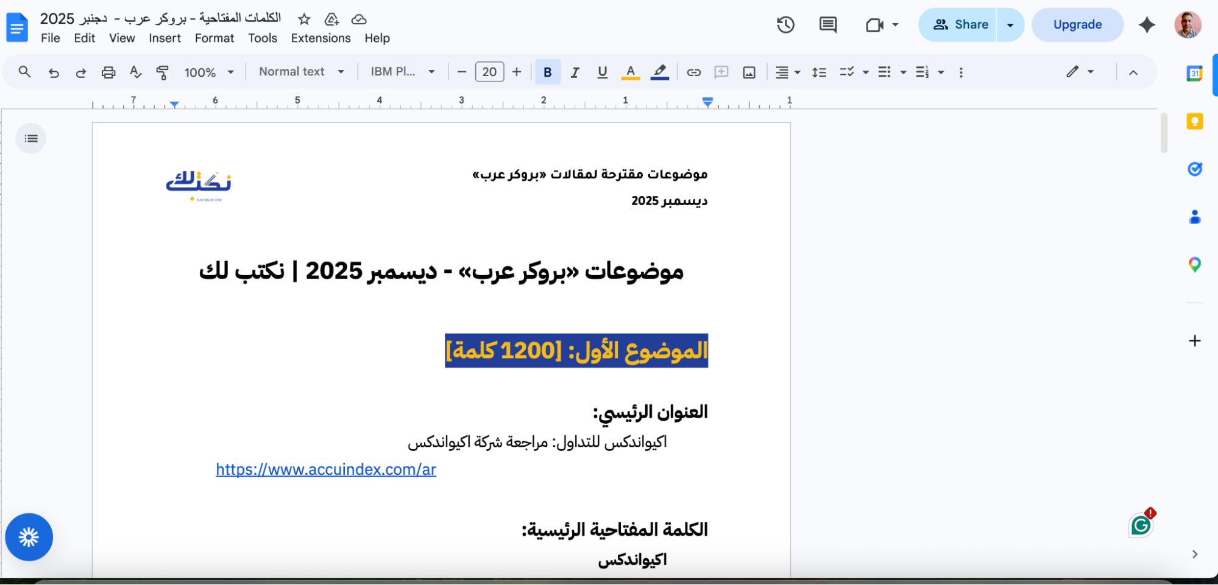Toggle italic formatting
The height and width of the screenshot is (585, 1218).
point(575,72)
